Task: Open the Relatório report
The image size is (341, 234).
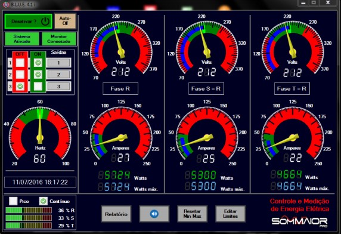Action: click(116, 214)
